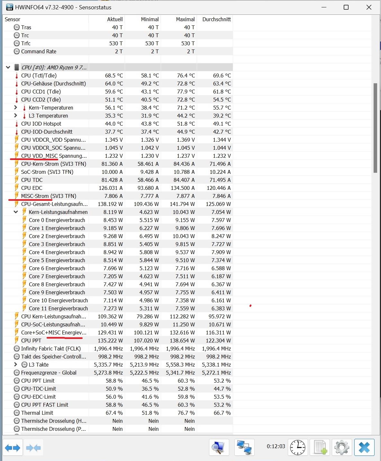Click the CPU chip icon in header row
Screen dimensions: 381x461
17,67
